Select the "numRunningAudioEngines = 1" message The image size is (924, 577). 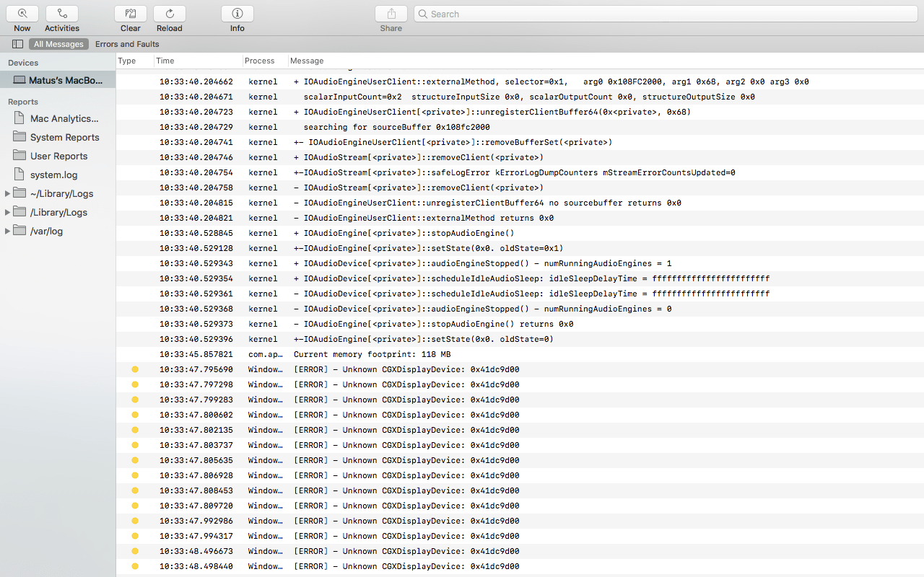pos(483,263)
